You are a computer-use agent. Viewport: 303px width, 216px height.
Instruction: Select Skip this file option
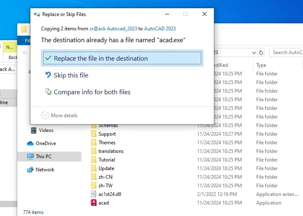pyautogui.click(x=71, y=75)
